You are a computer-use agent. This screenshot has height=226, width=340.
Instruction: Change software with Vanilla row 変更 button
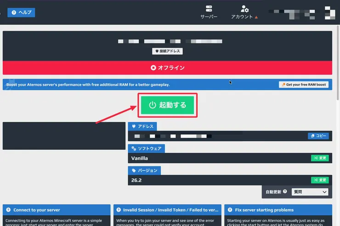(320, 158)
